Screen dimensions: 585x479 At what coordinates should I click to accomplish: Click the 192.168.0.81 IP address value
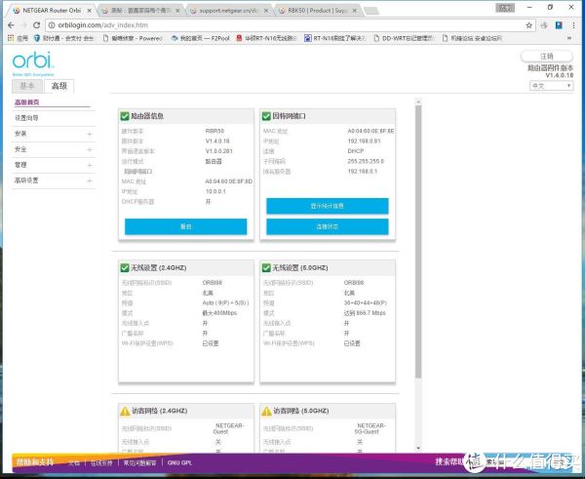364,141
